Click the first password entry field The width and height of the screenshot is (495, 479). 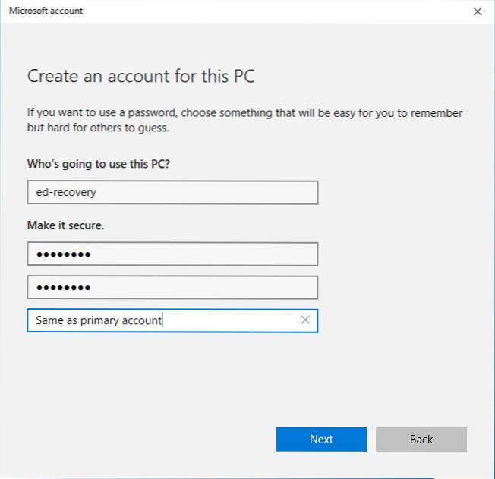(172, 254)
